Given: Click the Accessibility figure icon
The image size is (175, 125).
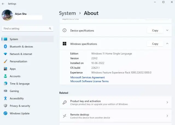Looking at the screenshot, I should [x=5, y=98].
